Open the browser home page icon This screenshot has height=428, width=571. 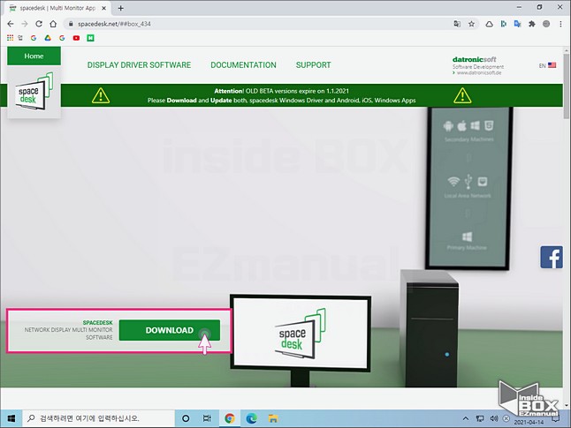click(x=53, y=24)
